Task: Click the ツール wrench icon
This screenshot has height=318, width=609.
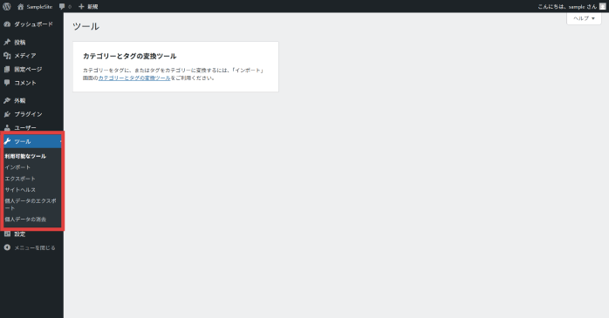Action: (x=7, y=141)
